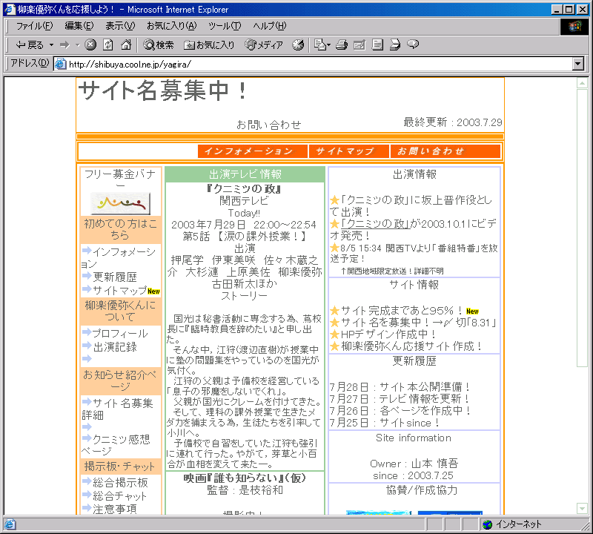Click the 7月27日：テレビ情報を更新！ entry

(x=400, y=398)
